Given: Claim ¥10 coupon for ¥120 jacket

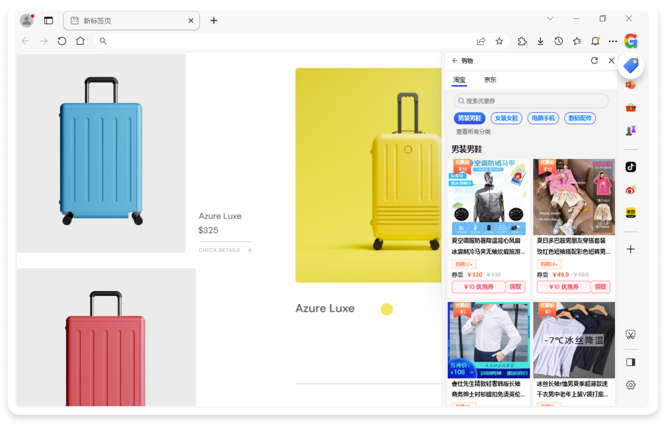Looking at the screenshot, I should (515, 287).
